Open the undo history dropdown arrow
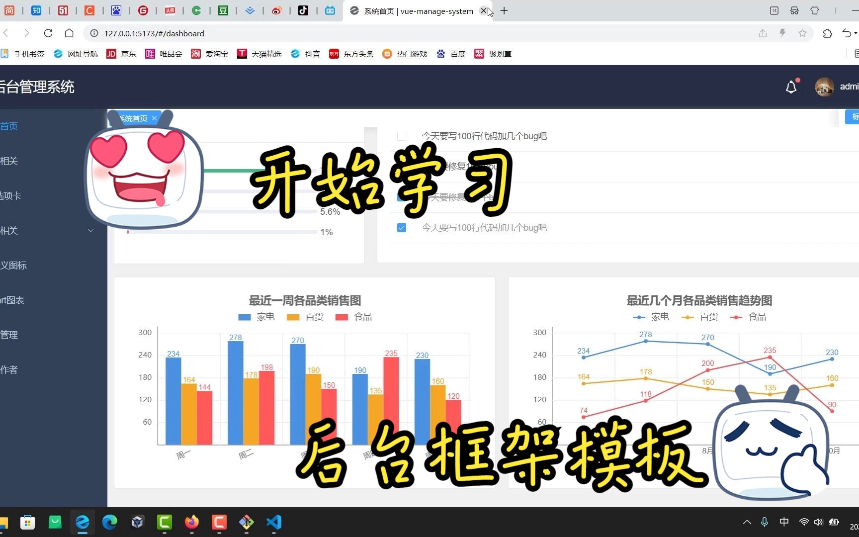This screenshot has height=537, width=859. pos(856,33)
